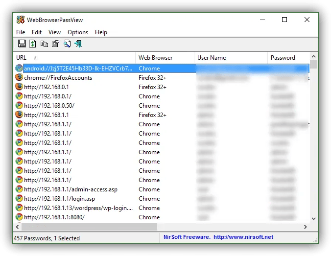Click the Save Selected Items floppy icon
Image resolution: width=331 pixels, height=256 pixels.
click(22, 44)
